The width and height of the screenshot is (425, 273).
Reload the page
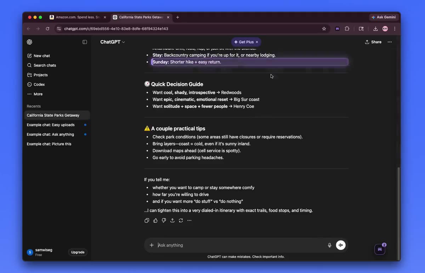(x=47, y=29)
